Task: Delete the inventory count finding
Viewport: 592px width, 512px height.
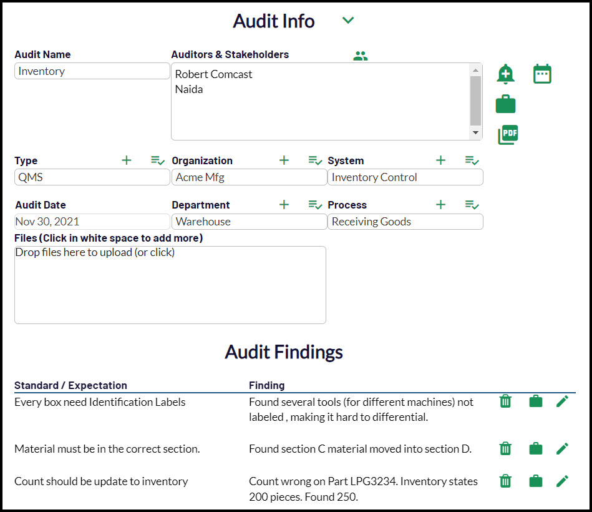Action: coord(505,481)
